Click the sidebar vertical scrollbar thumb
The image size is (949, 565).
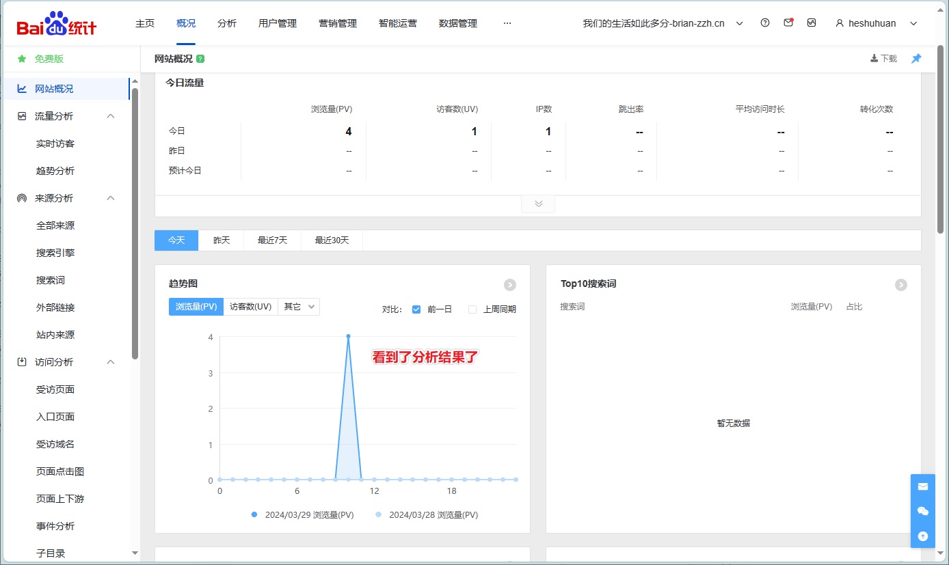click(x=135, y=223)
